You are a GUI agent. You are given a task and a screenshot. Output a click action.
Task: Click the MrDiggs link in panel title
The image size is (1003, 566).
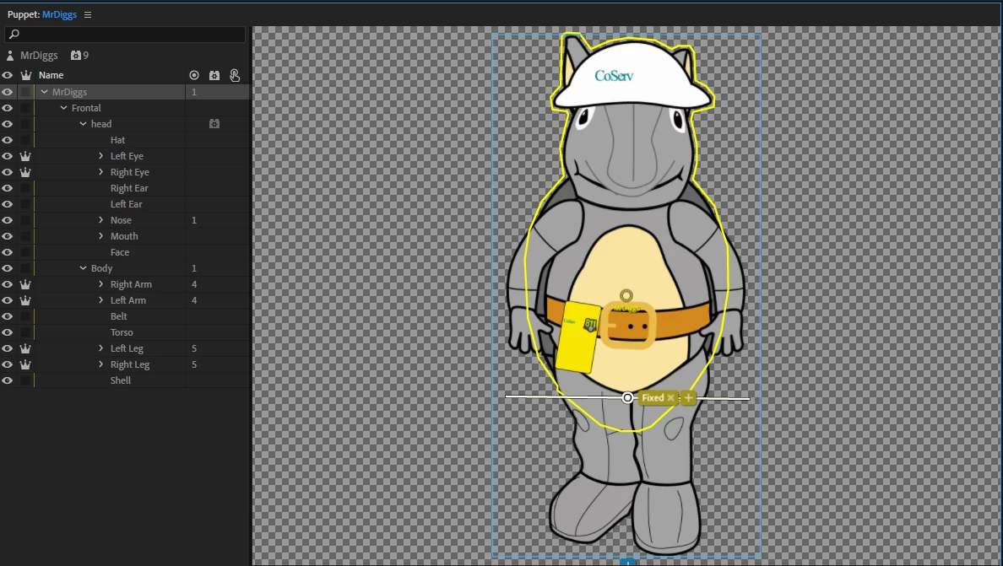[x=59, y=14]
